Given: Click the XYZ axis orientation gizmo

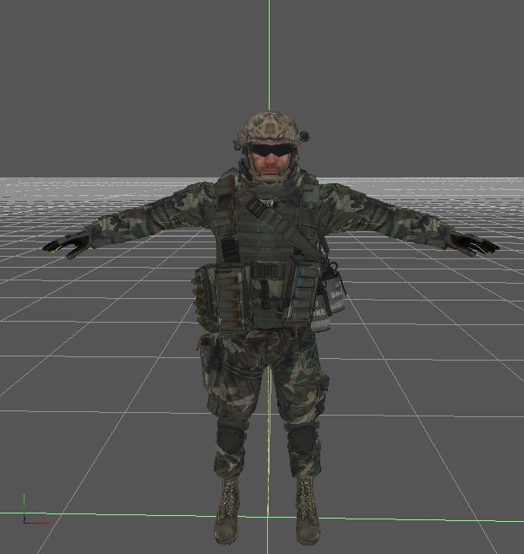Looking at the screenshot, I should [37, 509].
